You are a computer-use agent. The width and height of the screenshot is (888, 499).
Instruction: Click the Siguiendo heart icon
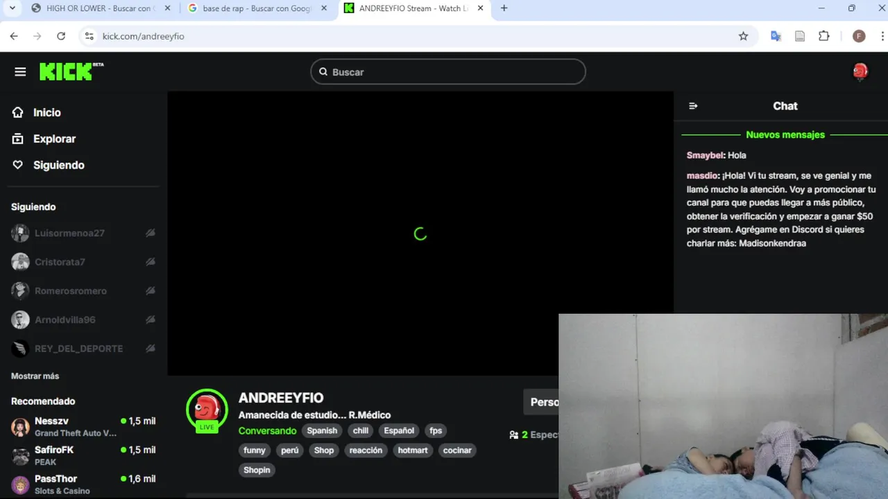click(x=18, y=165)
